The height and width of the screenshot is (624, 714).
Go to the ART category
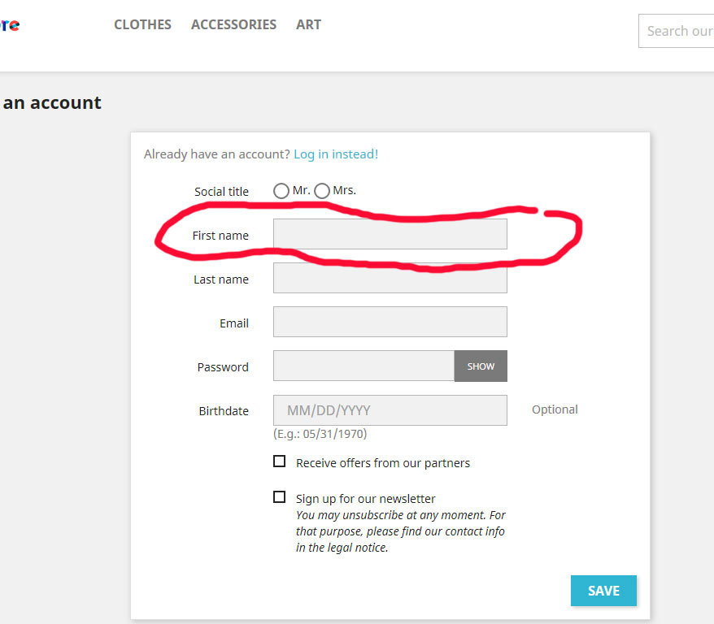click(x=308, y=24)
